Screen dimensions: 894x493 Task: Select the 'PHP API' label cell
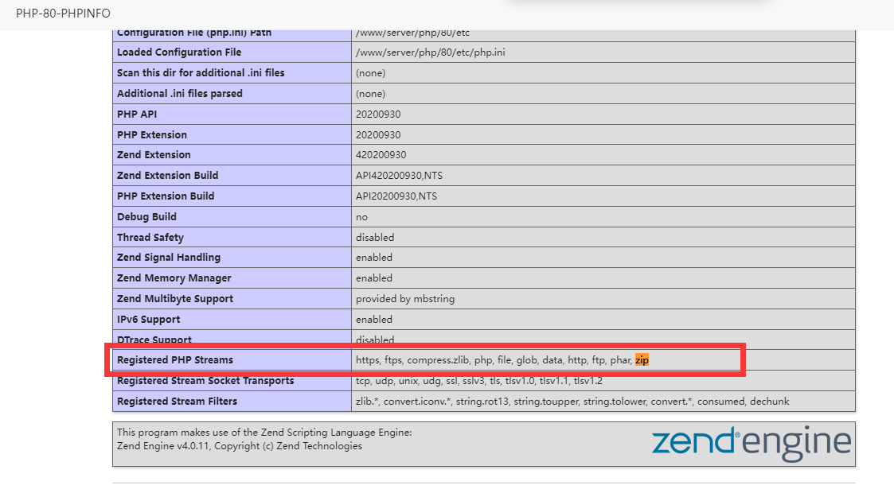232,114
